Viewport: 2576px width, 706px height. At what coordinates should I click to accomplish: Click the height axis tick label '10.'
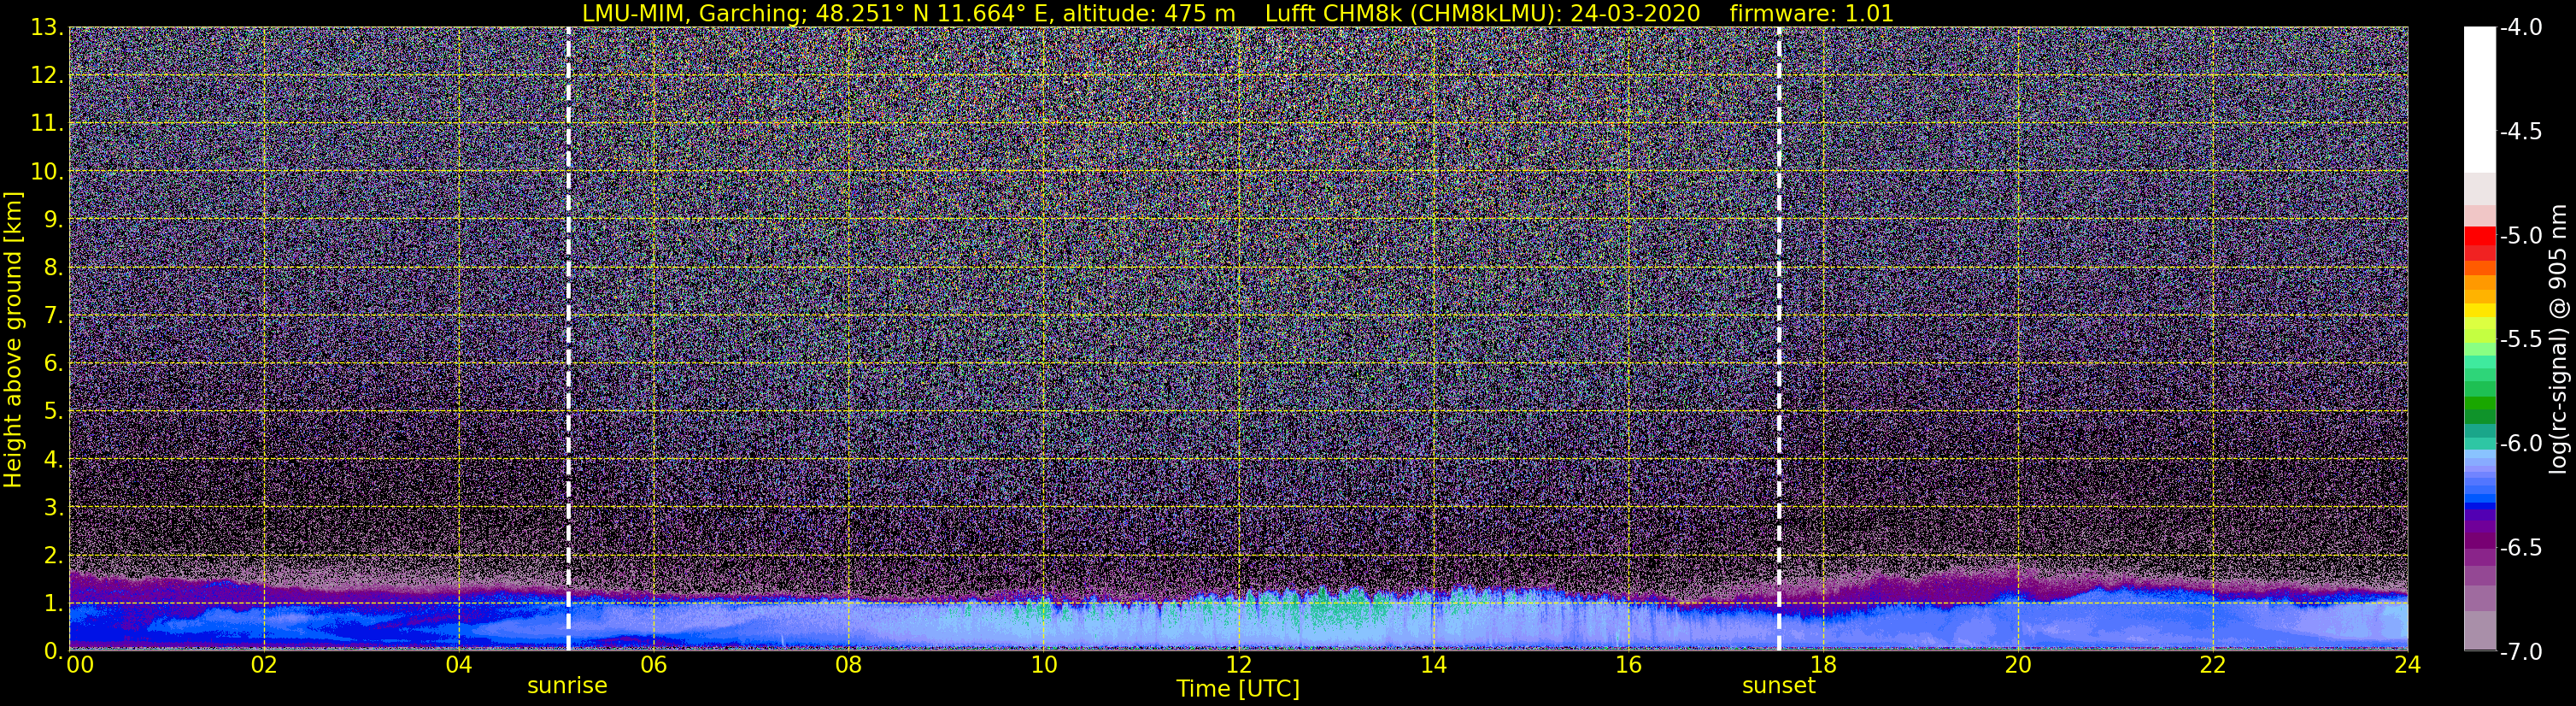[47, 171]
